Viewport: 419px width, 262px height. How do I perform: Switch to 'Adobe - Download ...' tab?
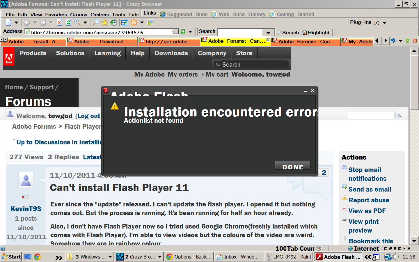click(x=102, y=42)
